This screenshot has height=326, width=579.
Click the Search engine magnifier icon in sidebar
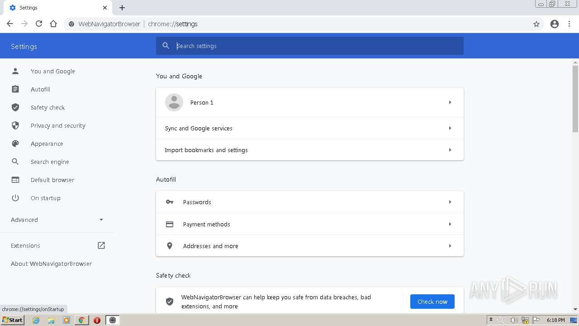coord(15,162)
